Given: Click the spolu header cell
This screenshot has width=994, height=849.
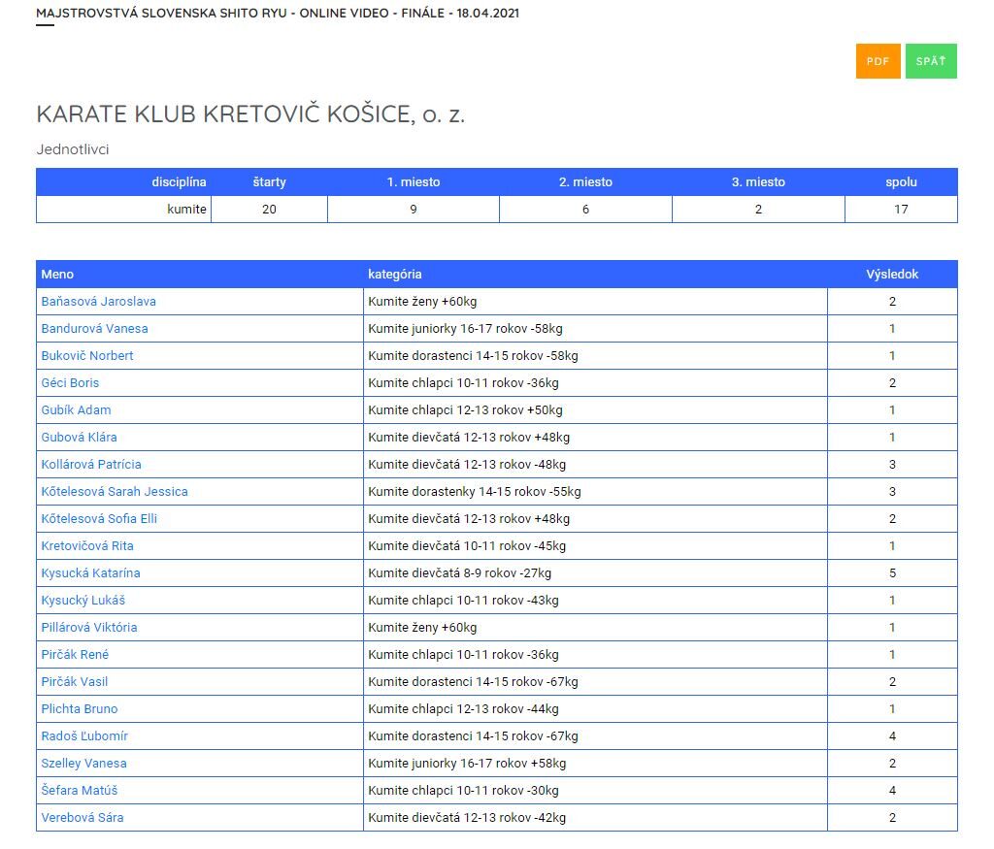Looking at the screenshot, I should click(x=901, y=181).
